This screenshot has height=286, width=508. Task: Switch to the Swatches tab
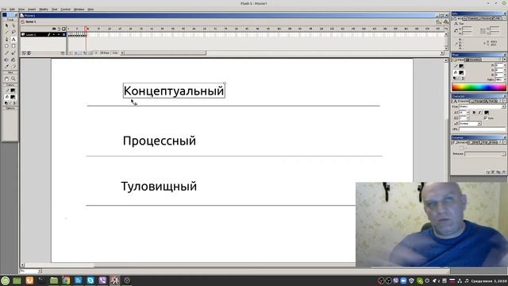point(474,60)
